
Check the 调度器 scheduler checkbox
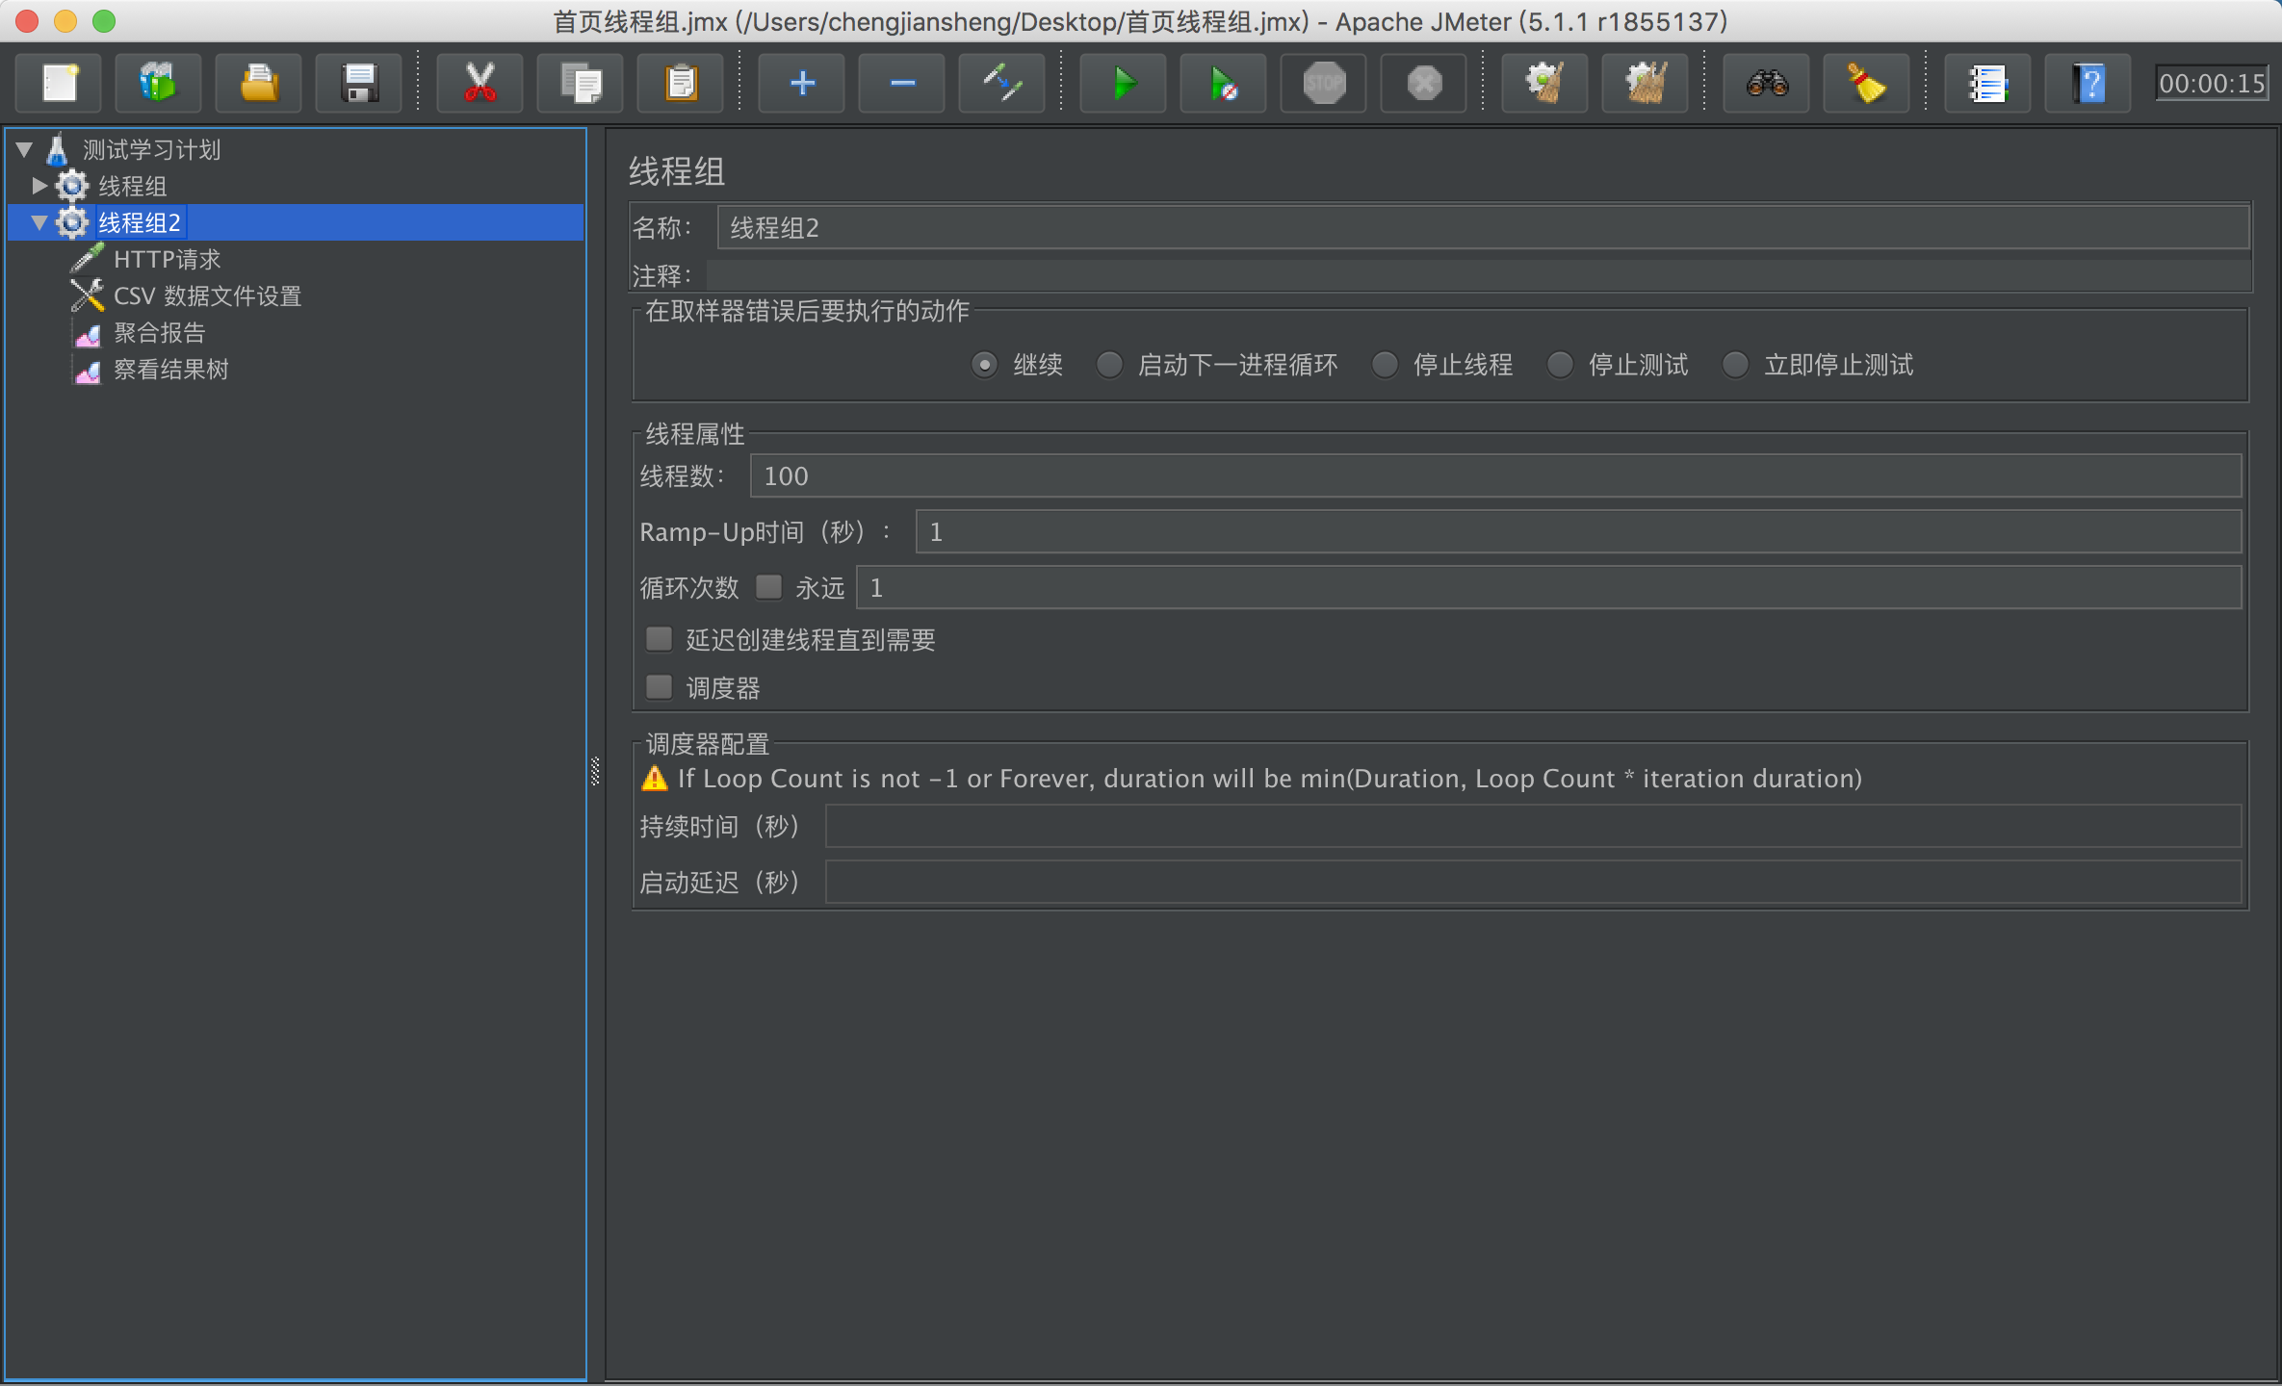(659, 687)
